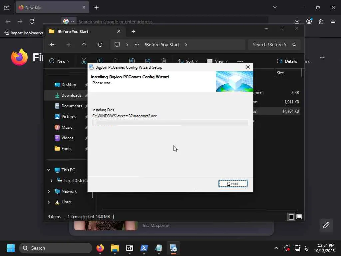
Task: Close the Firefox New Tab tab
Action: [84, 7]
